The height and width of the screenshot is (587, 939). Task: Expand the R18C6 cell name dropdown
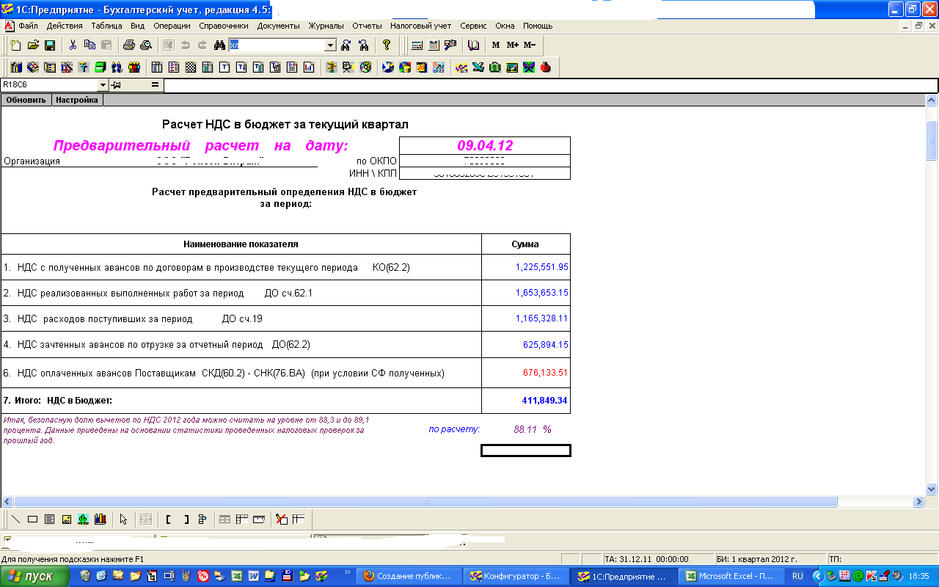[102, 85]
